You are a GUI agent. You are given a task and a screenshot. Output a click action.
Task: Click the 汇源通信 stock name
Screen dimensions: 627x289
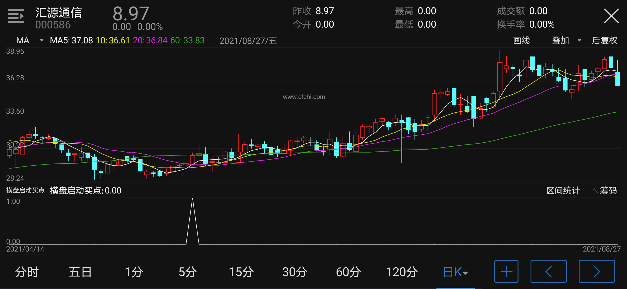coord(58,13)
